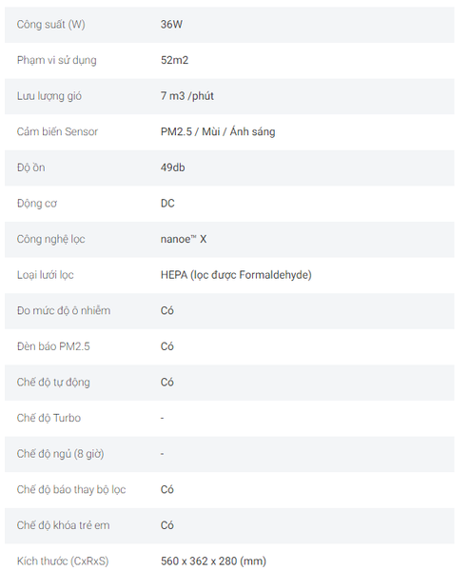Select the 49db noise value
Image resolution: width=470 pixels, height=571 pixels.
pos(172,167)
